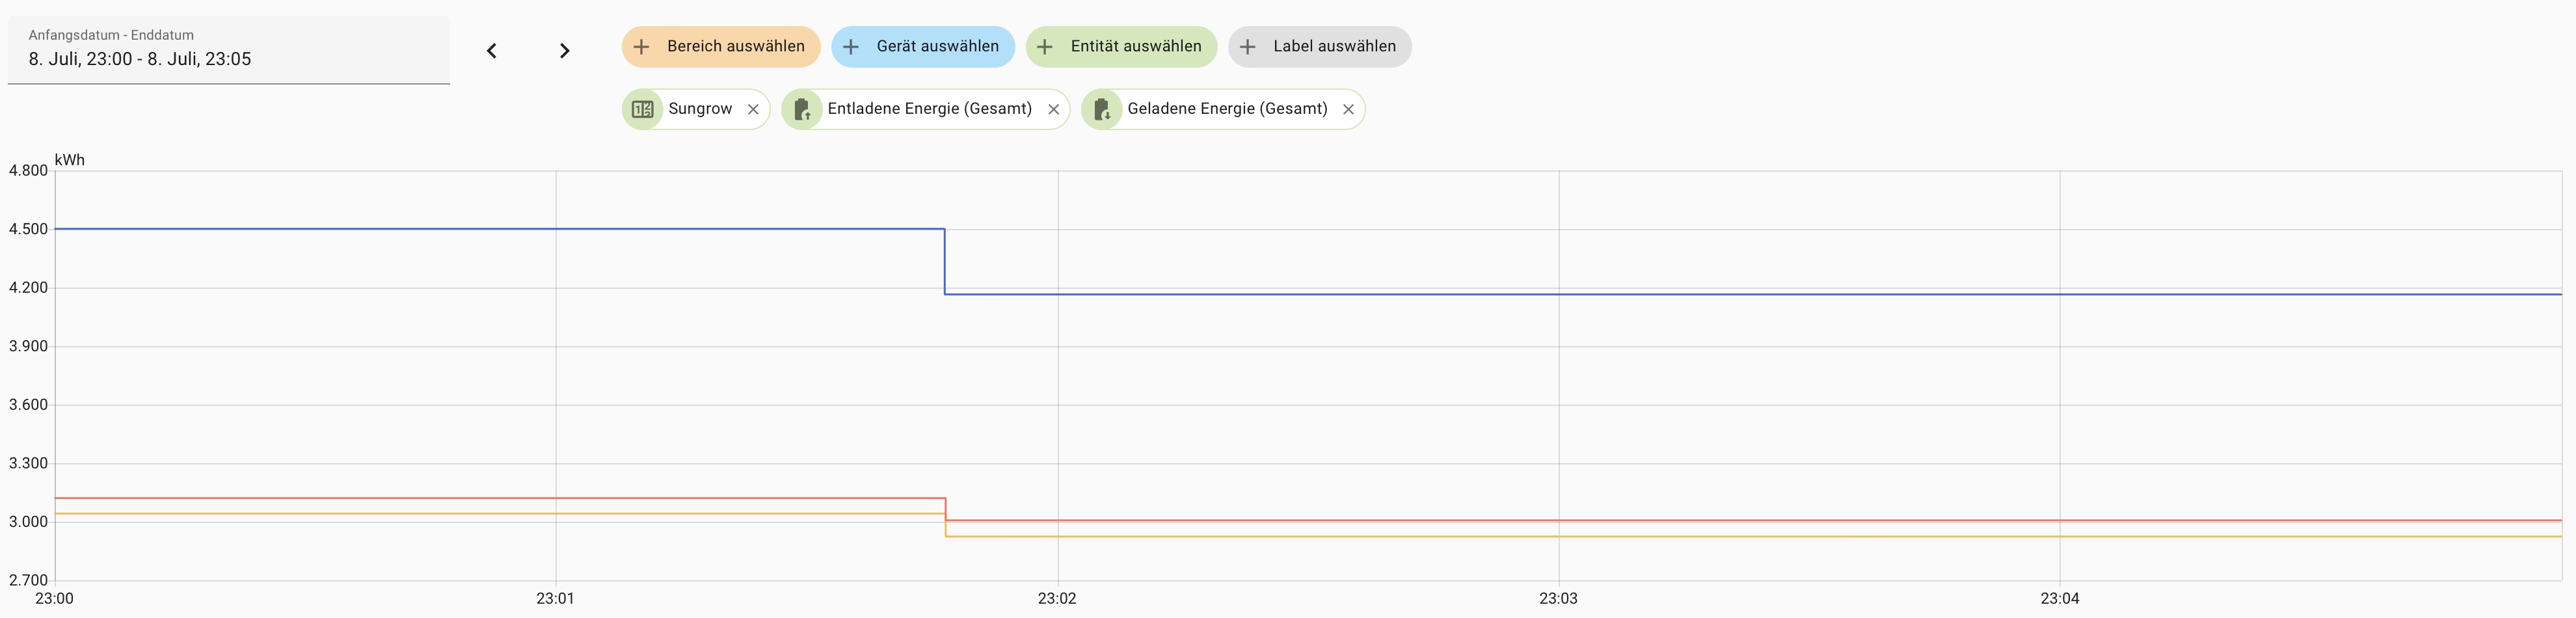Viewport: 2576px width, 618px height.
Task: Open the Entität auswählen picker
Action: click(1135, 47)
